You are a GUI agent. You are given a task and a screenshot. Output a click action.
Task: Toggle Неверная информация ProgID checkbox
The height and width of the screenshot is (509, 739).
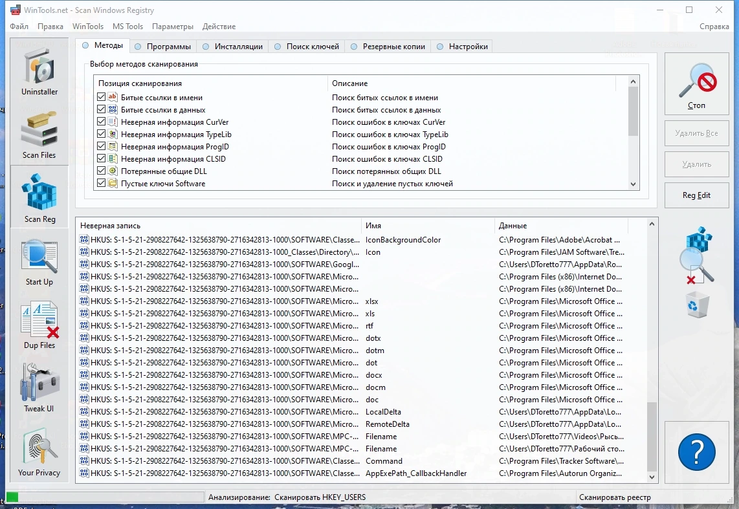[x=101, y=146]
